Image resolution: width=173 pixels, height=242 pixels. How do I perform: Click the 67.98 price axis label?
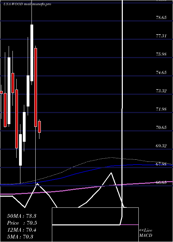pyautogui.click(x=161, y=164)
